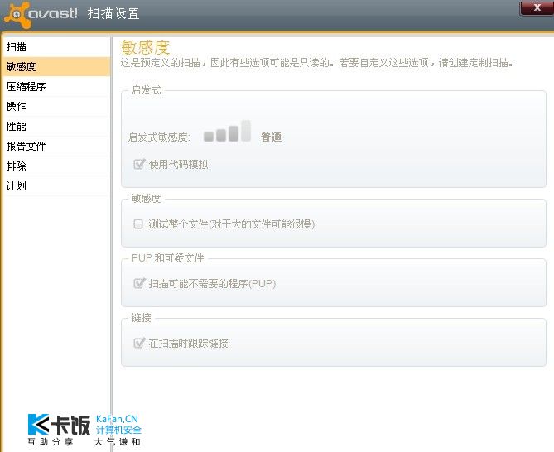Screen dimensions: 554x452
Task: Click the 敏感度 page heading
Action: tap(145, 47)
